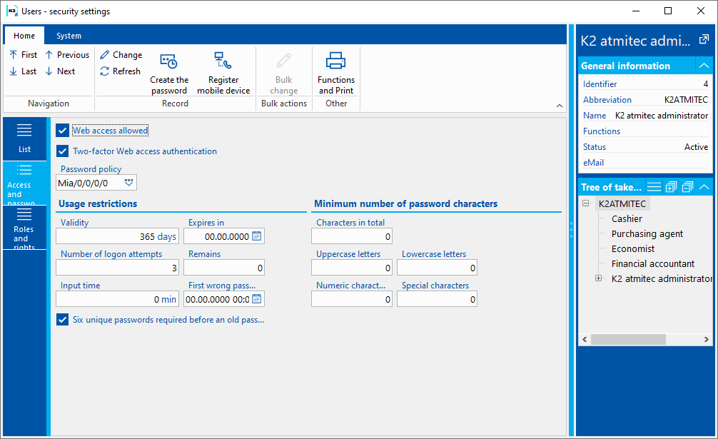Click the Number of logon attempts field
Image resolution: width=718 pixels, height=439 pixels.
point(117,268)
